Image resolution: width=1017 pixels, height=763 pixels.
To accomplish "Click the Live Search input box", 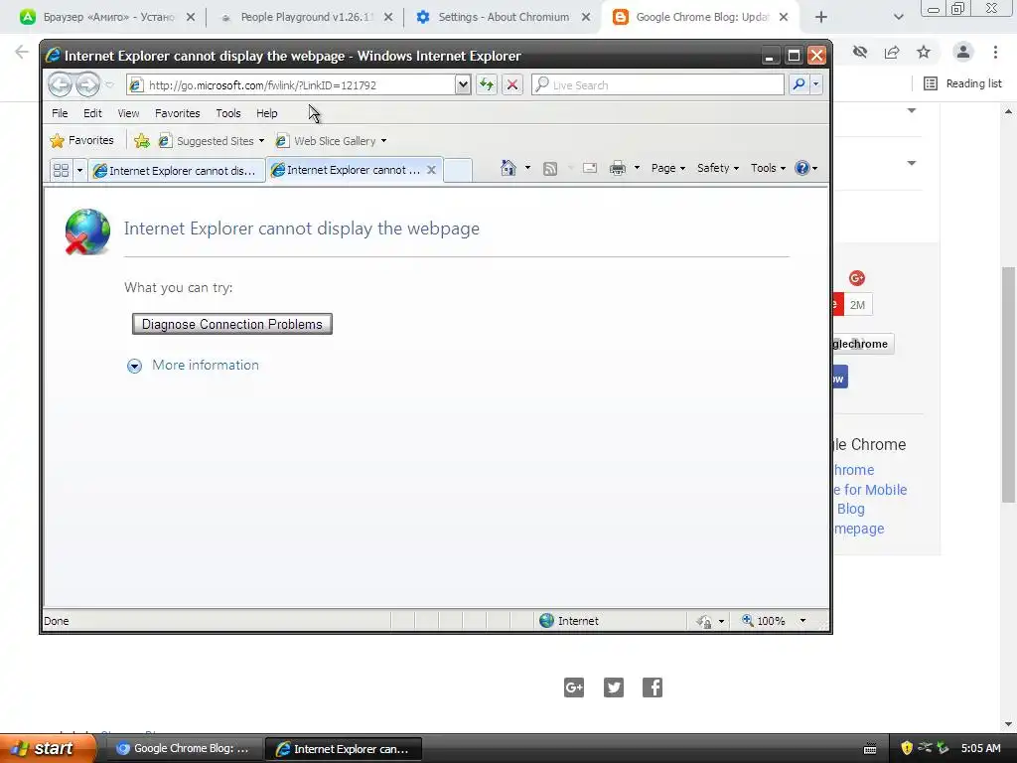I will [657, 84].
